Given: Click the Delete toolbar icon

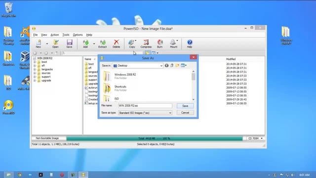Looking at the screenshot, I should click(x=117, y=44).
